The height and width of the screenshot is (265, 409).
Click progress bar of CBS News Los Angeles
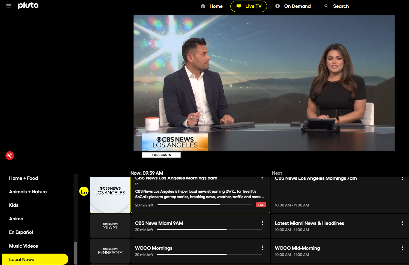pos(205,205)
